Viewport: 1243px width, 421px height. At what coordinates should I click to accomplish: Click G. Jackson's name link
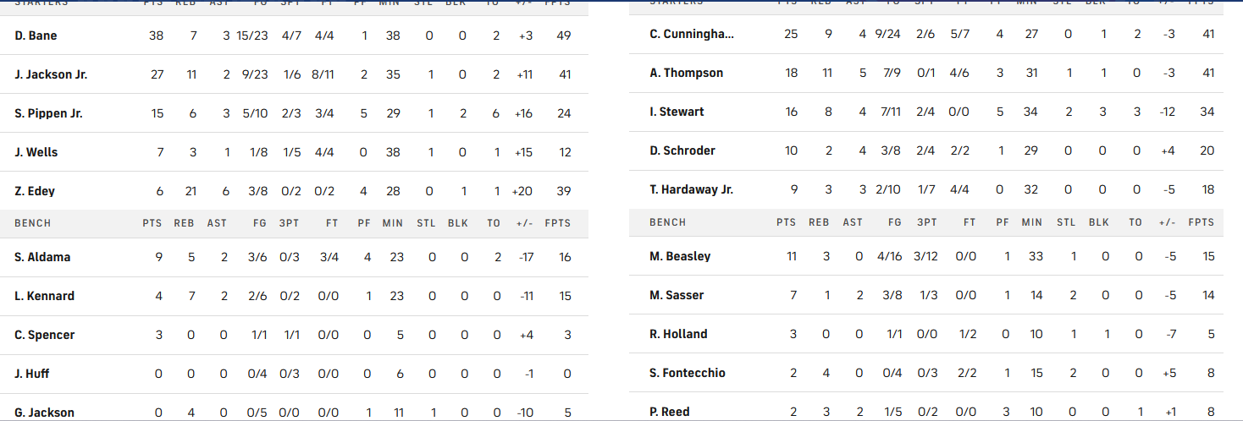(44, 413)
